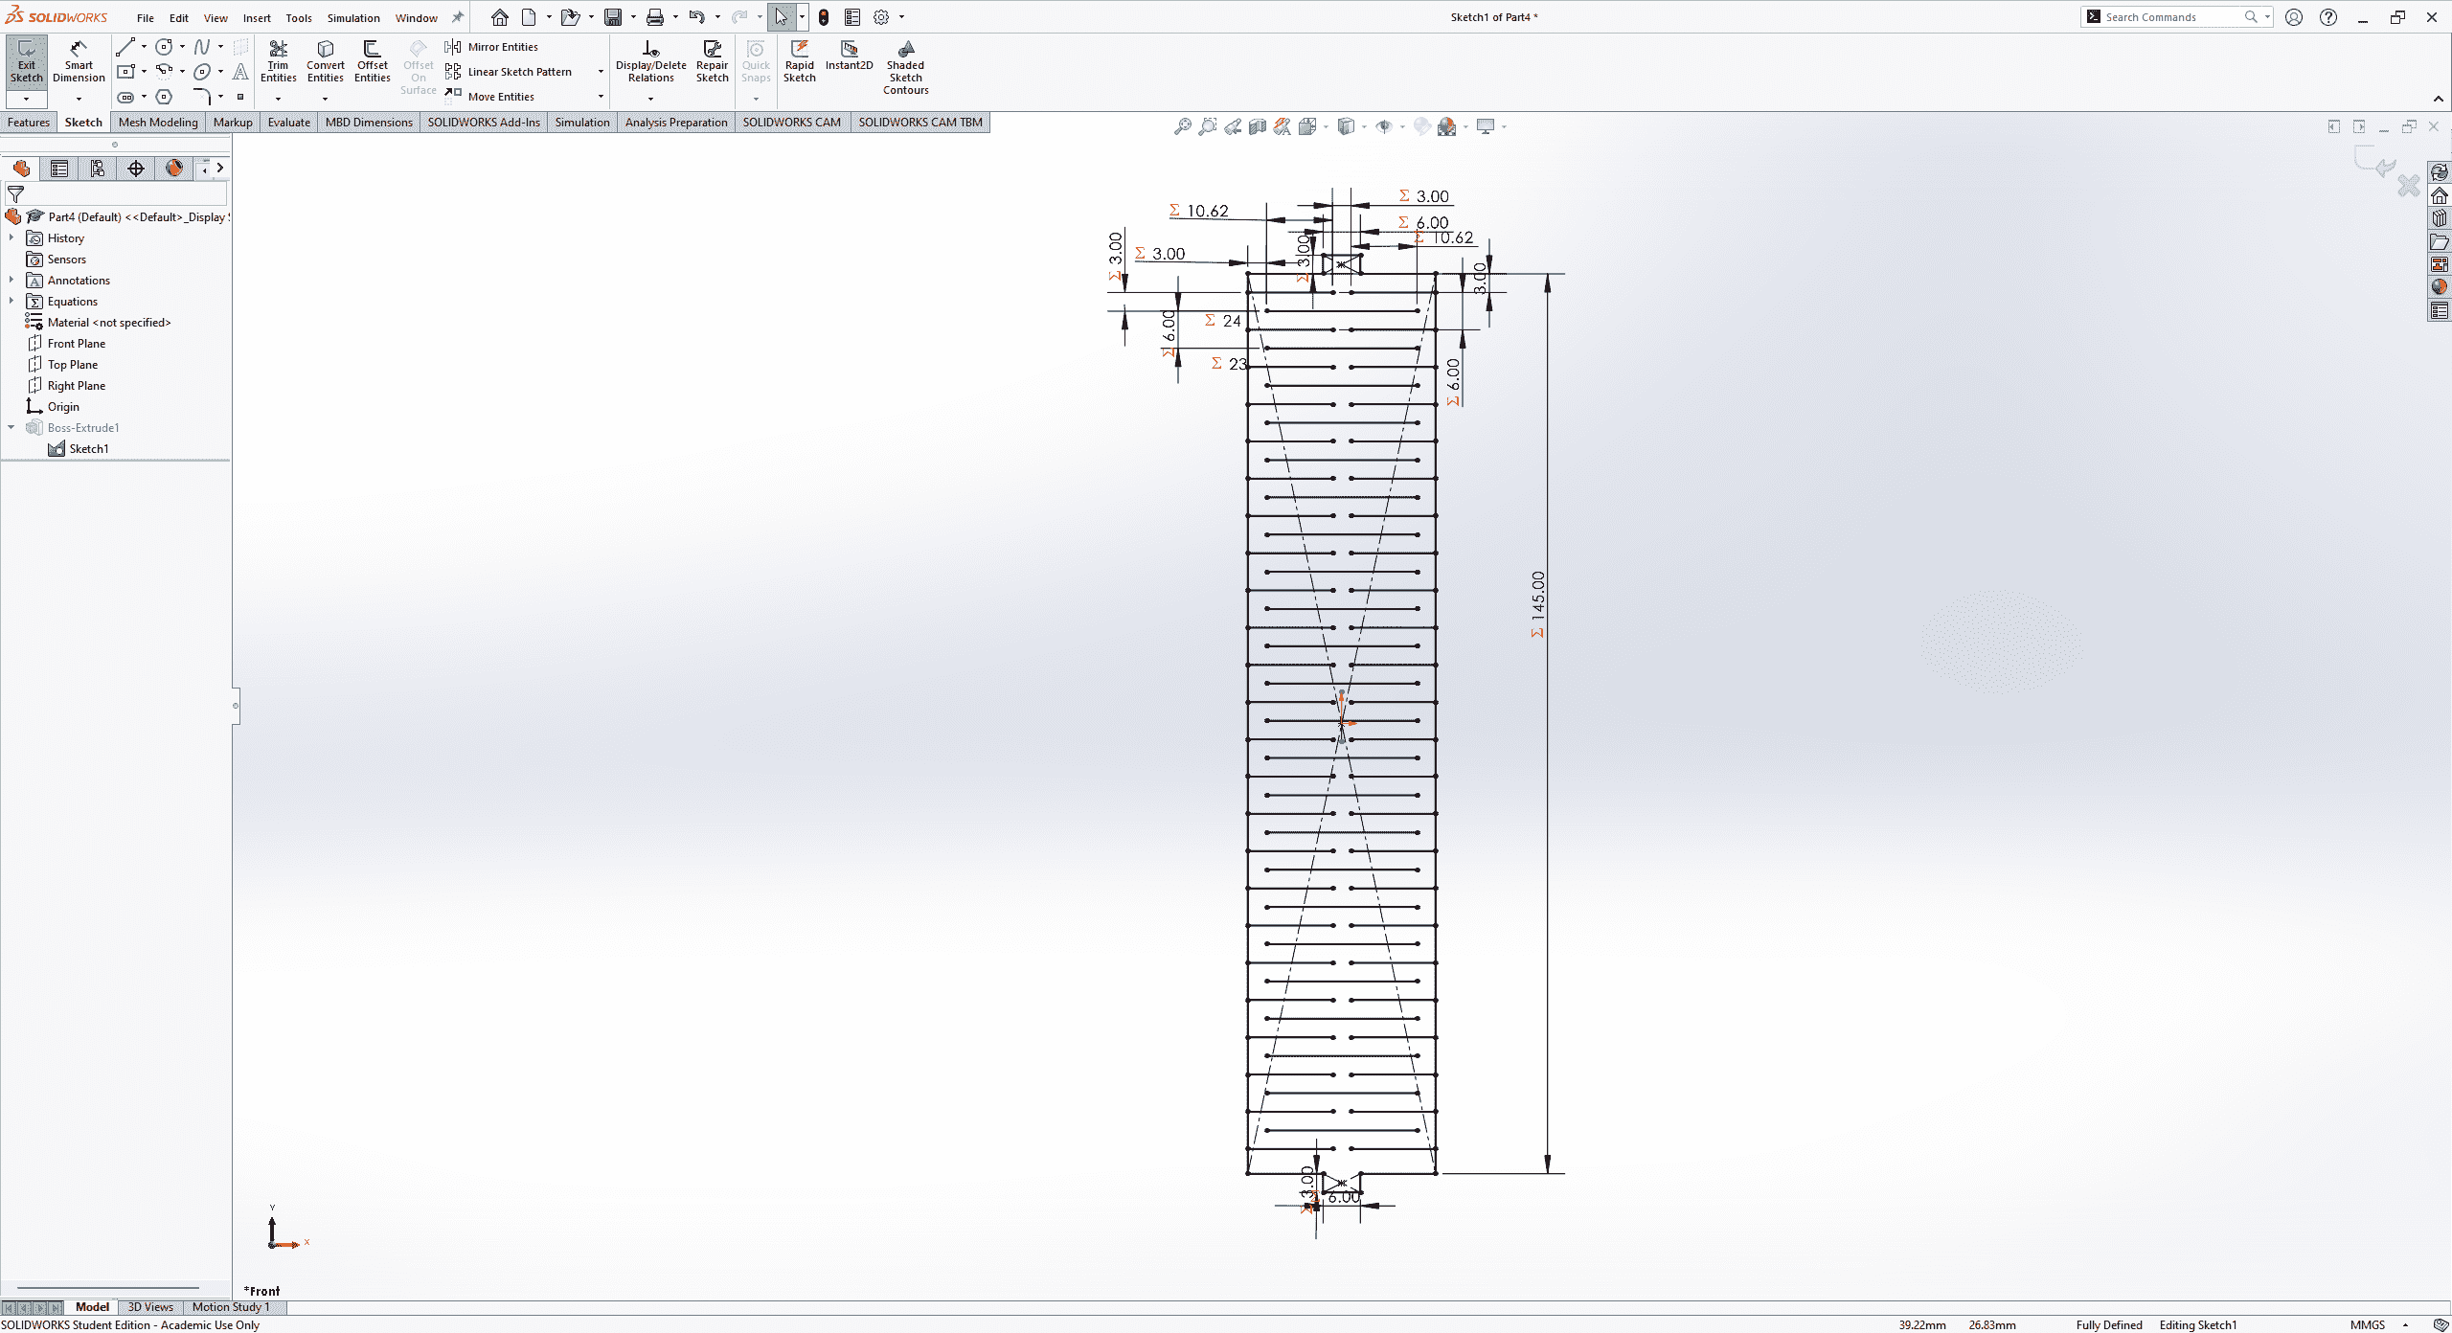The image size is (2452, 1333).
Task: Select the Spline sketch tool
Action: pyautogui.click(x=202, y=46)
